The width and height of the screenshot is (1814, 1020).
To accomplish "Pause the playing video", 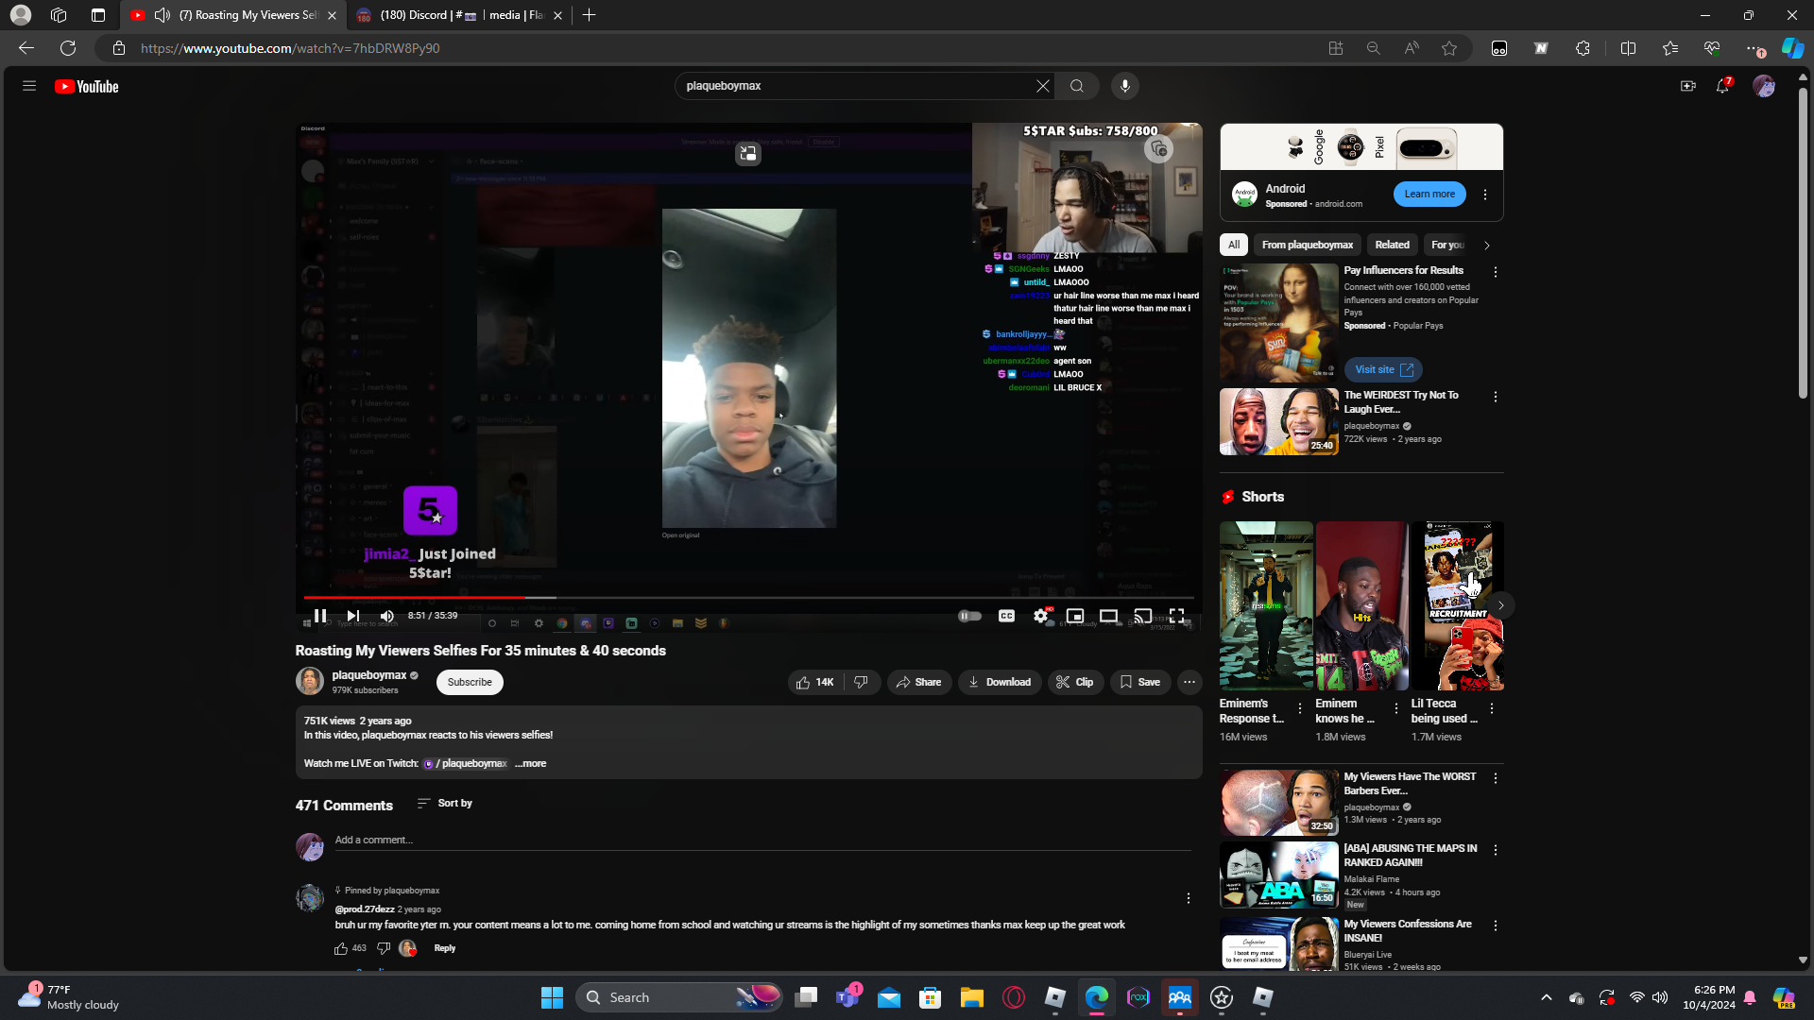I will click(320, 616).
